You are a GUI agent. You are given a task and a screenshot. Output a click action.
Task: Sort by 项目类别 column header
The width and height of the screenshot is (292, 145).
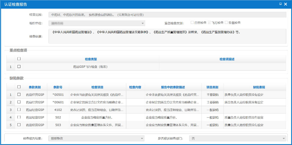(x=212, y=87)
